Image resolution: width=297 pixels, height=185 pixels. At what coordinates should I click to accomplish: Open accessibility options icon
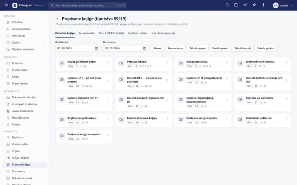click(263, 5)
